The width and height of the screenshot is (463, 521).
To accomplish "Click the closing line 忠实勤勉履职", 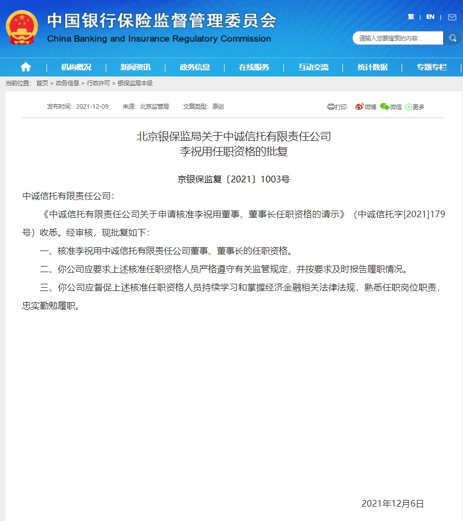I will 51,306.
